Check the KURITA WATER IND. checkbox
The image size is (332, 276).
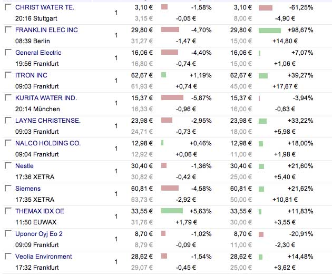tap(8, 98)
